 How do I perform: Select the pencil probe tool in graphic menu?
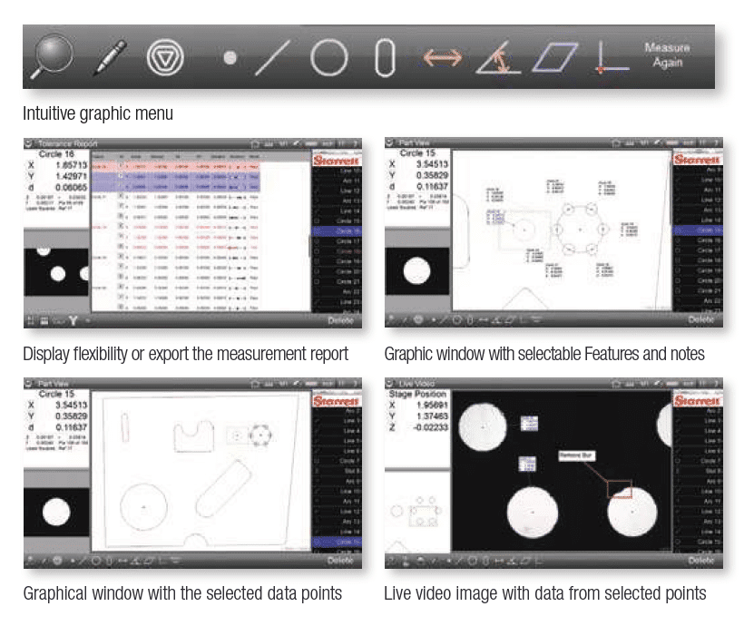pyautogui.click(x=110, y=57)
